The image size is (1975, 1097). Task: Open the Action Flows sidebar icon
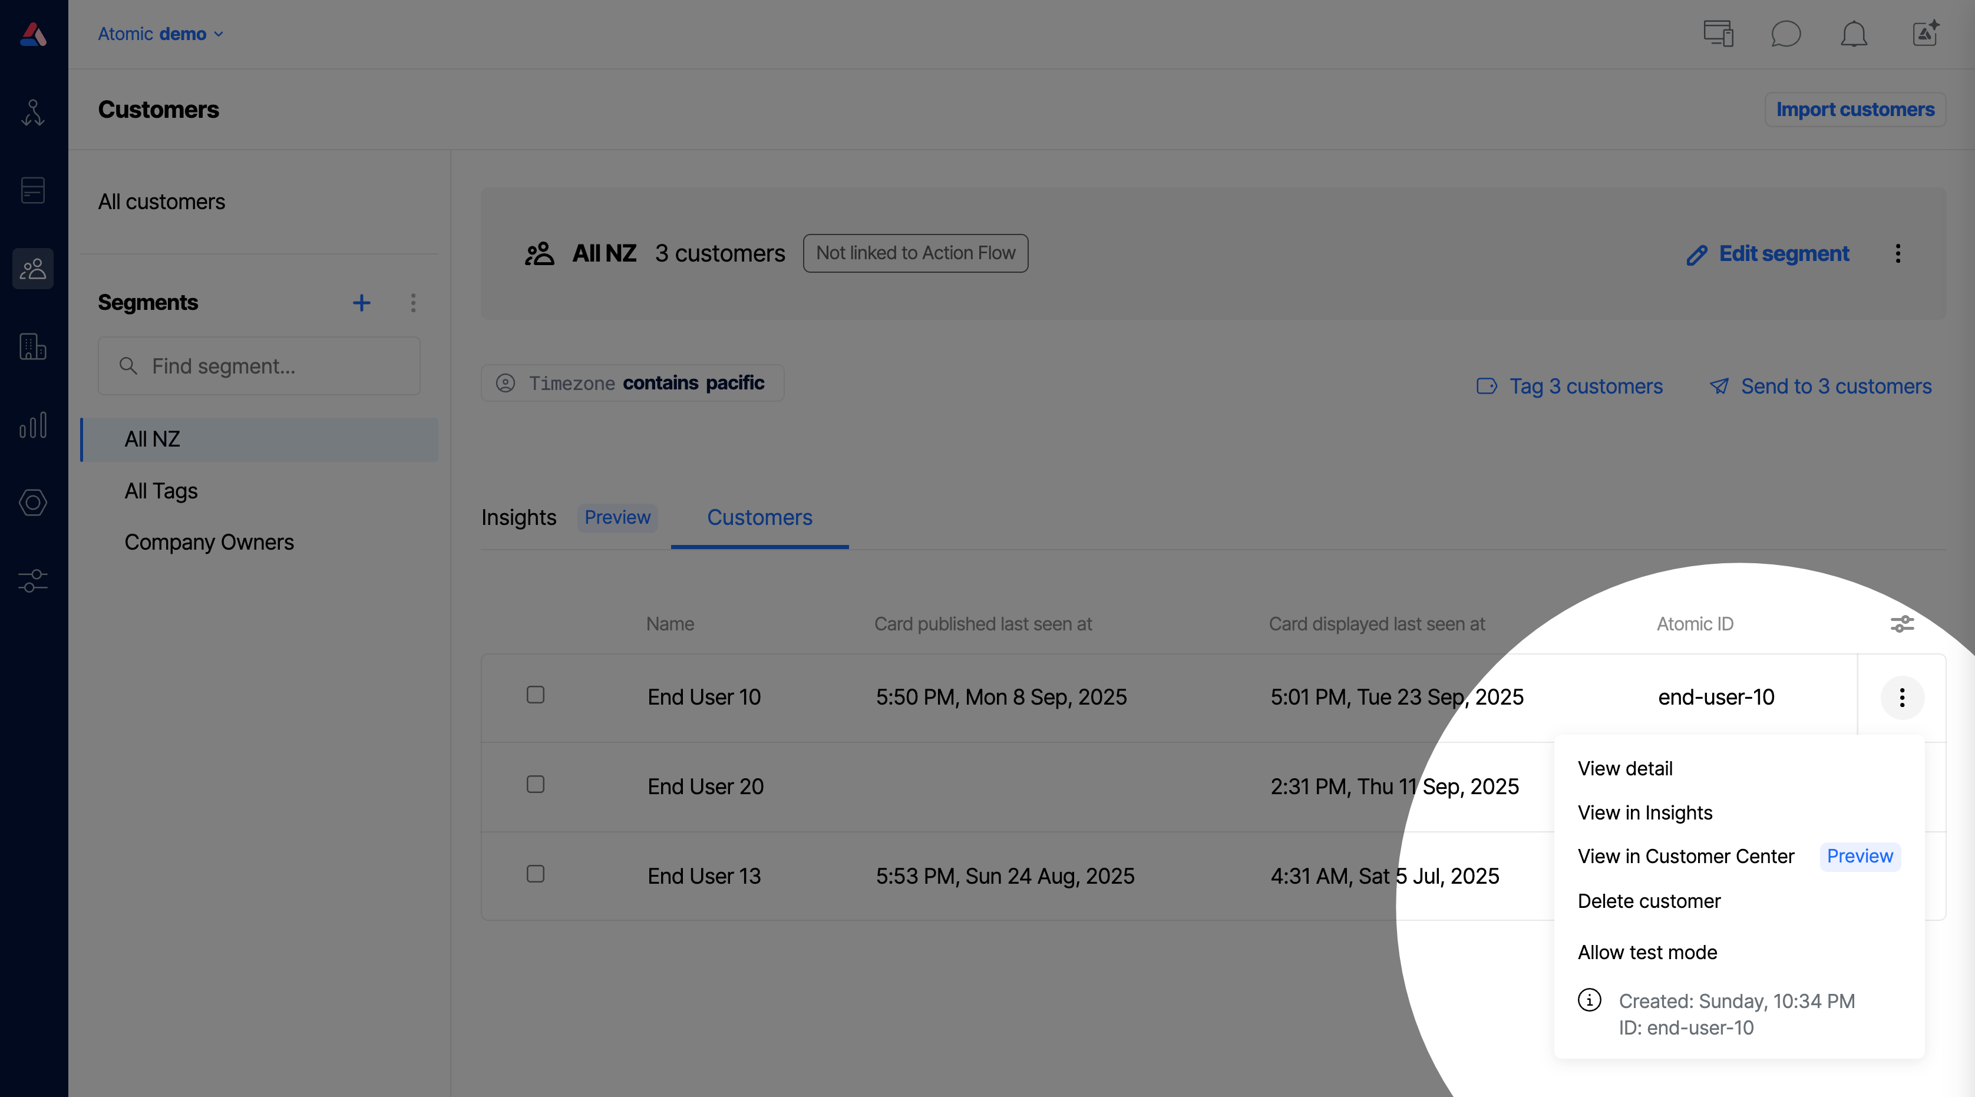pos(33,114)
